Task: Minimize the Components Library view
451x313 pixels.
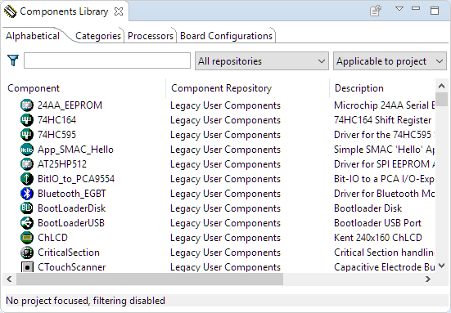Action: (x=416, y=9)
